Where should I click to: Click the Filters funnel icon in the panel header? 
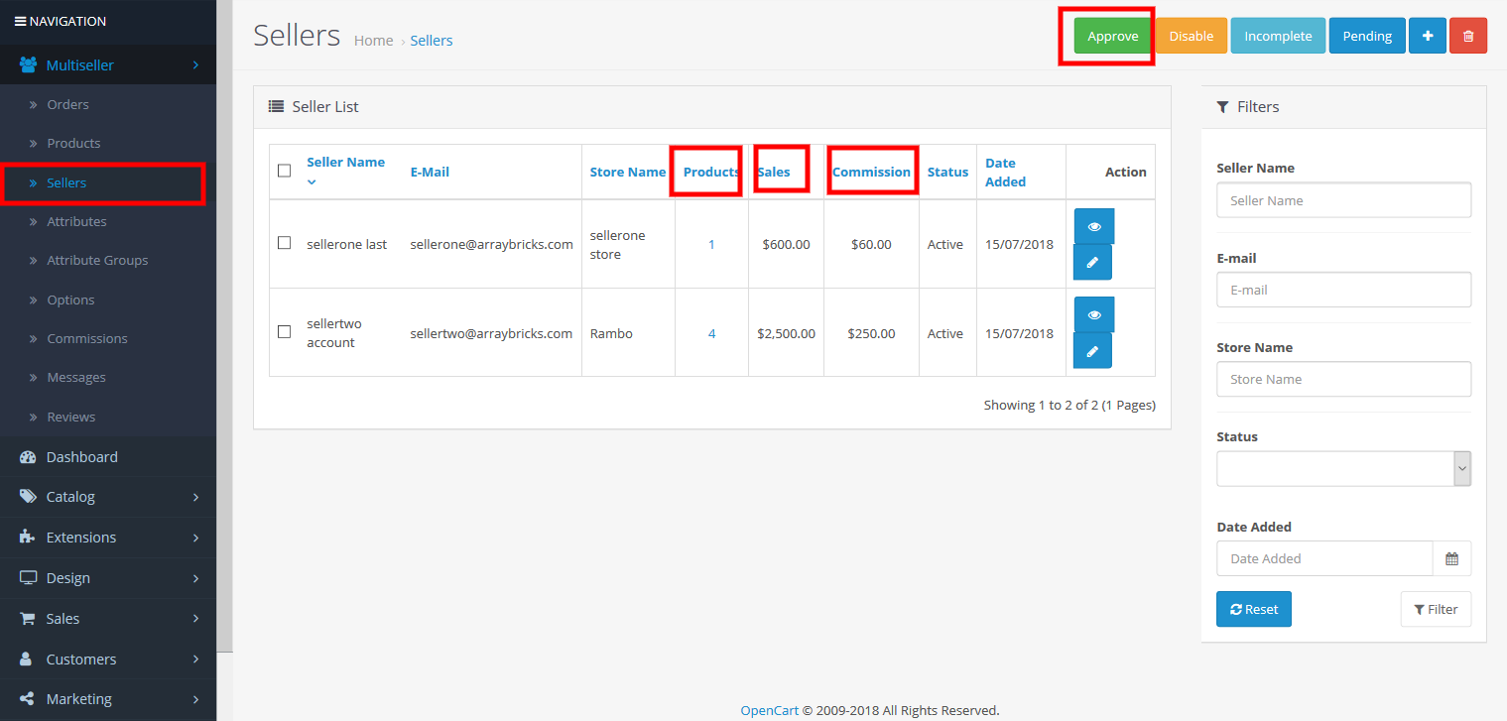(x=1223, y=106)
